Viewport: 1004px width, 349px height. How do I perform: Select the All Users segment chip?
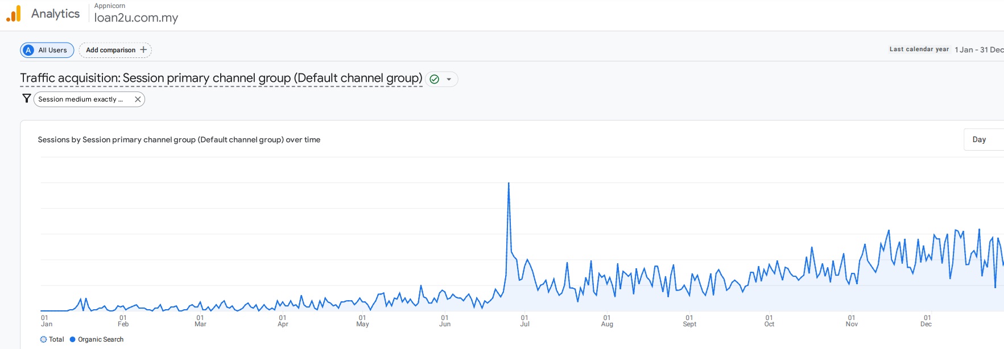tap(47, 50)
